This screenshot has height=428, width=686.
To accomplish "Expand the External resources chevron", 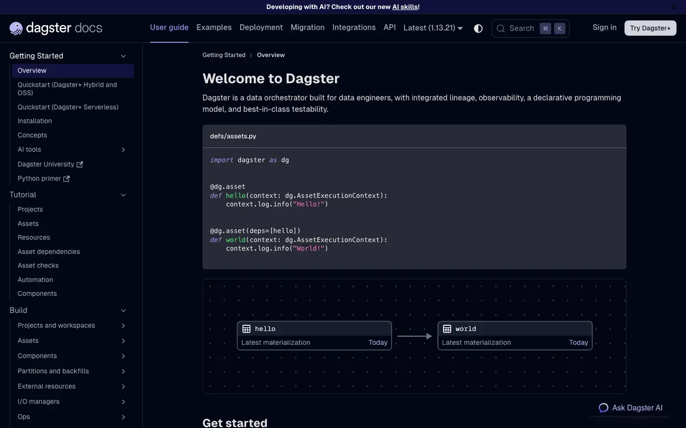I will pos(123,386).
